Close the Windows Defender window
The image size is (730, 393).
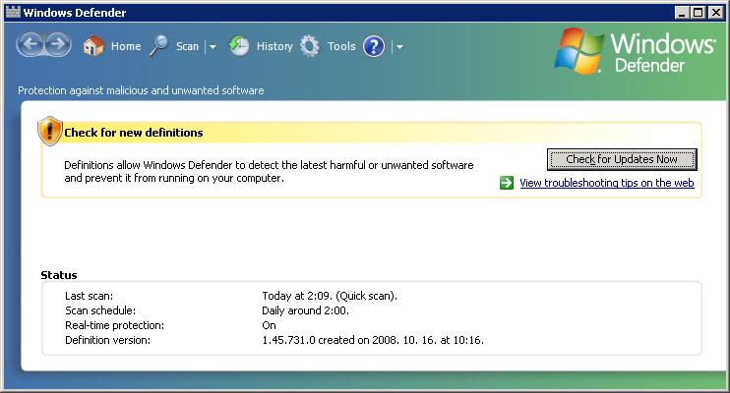(715, 13)
